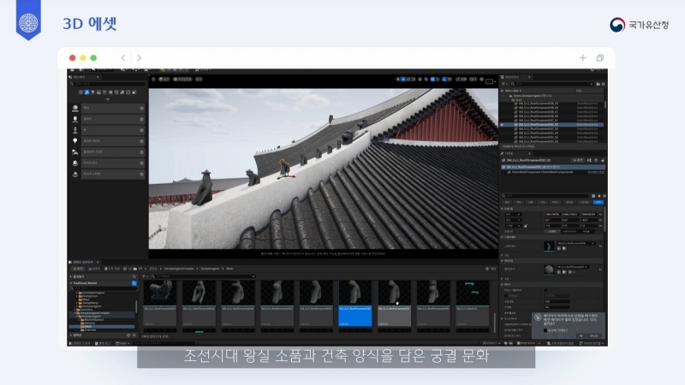685x385 pixels.
Task: Enable the blue All filter in Details
Action: tap(598, 202)
